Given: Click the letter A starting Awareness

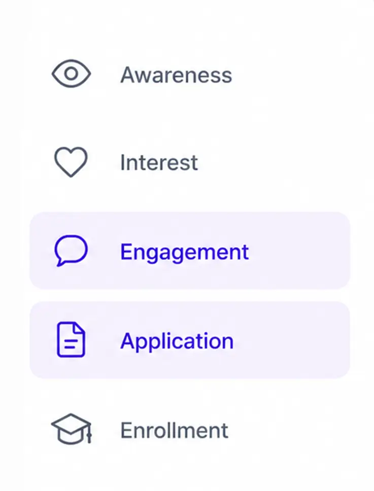Looking at the screenshot, I should tap(129, 75).
